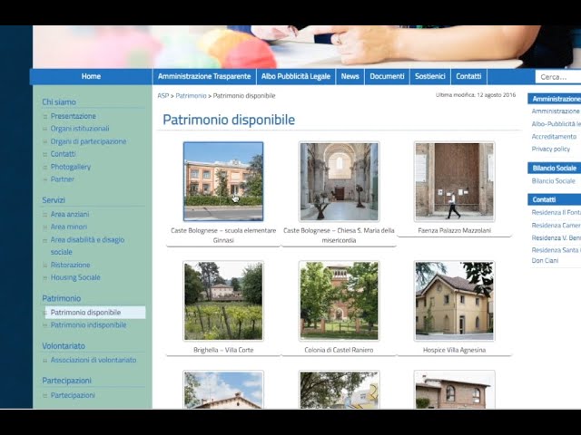View the Hospice Villa Agnesina image
This screenshot has height=435, width=581.
(454, 300)
